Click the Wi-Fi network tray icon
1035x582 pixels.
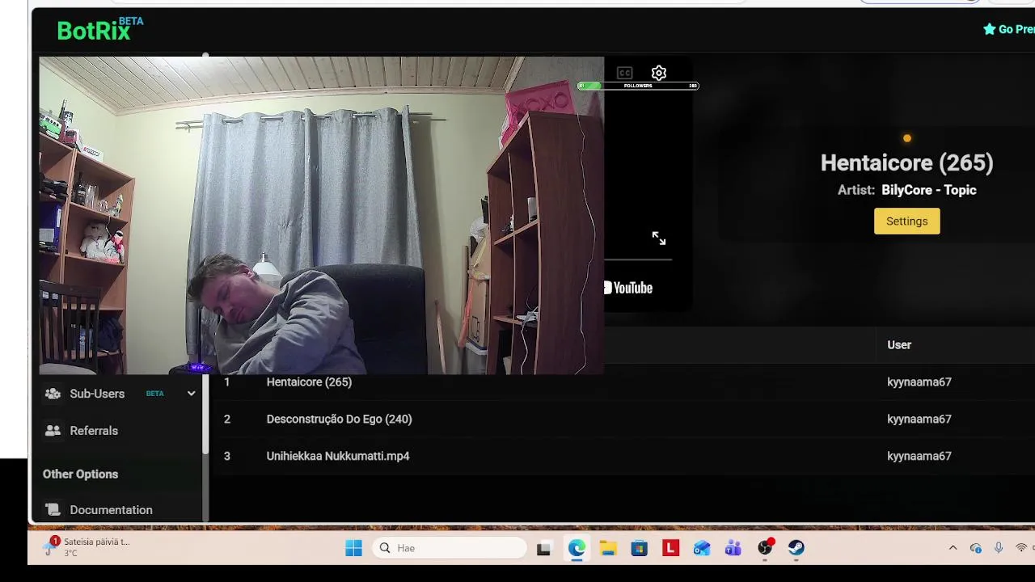[x=1021, y=548]
